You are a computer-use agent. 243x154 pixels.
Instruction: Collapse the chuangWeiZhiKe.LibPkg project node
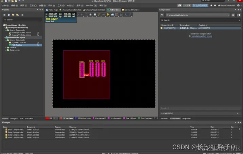(x=4, y=28)
